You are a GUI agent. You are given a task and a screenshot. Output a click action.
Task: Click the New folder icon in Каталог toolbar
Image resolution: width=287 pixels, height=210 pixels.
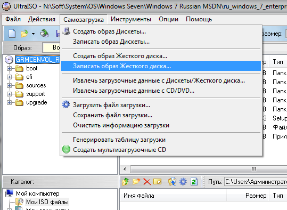click(x=136, y=182)
